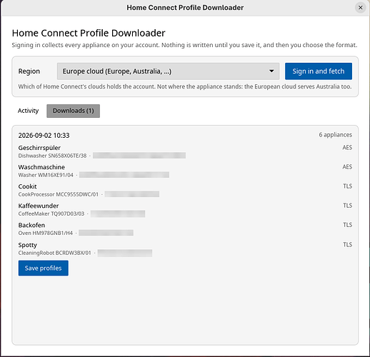Viewport: 370px width, 357px height.
Task: Click the large Home Connect Profile Downloader heading
Action: click(89, 33)
